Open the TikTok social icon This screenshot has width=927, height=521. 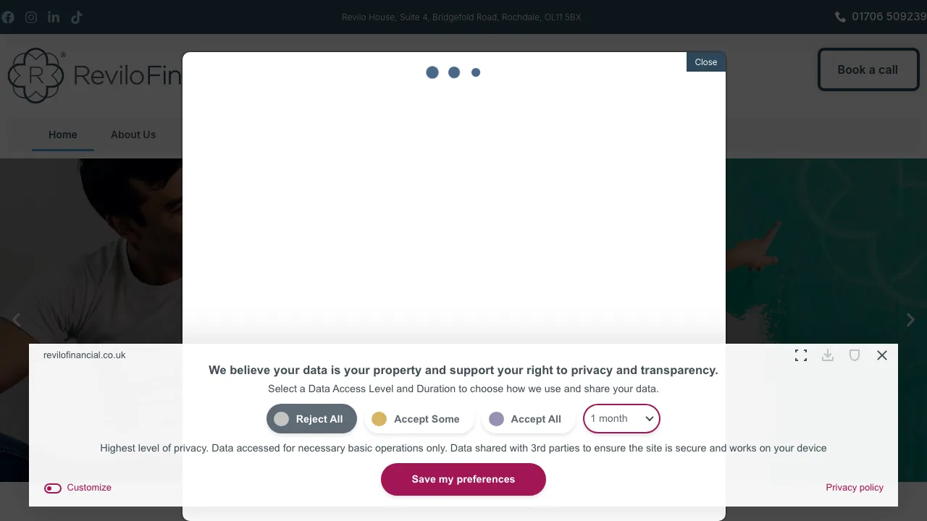coord(76,17)
